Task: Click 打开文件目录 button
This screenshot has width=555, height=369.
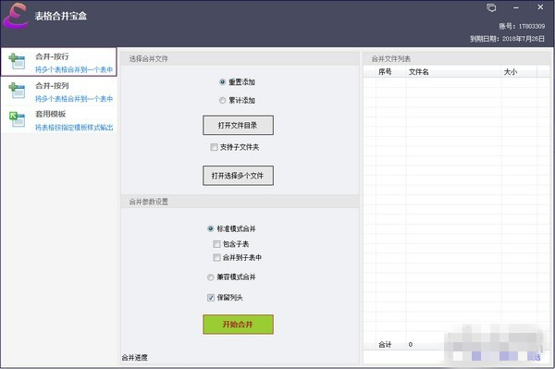Action: click(239, 125)
